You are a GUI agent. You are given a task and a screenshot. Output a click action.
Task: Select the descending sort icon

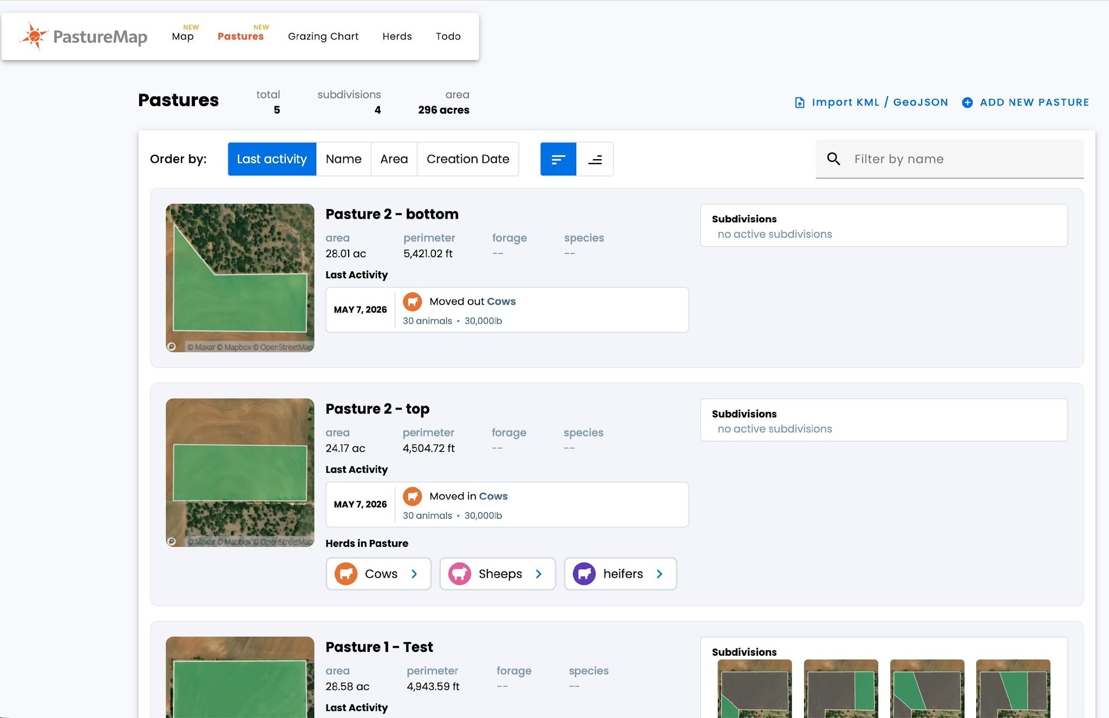pos(558,159)
